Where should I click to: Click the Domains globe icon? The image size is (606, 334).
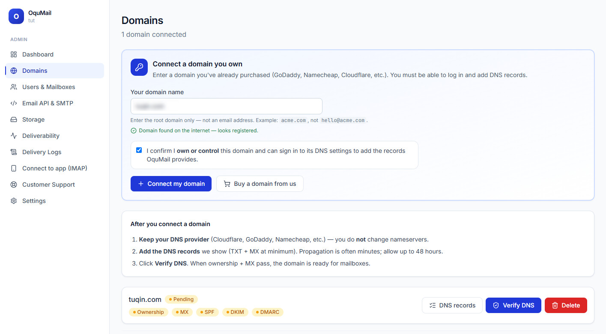tap(14, 71)
